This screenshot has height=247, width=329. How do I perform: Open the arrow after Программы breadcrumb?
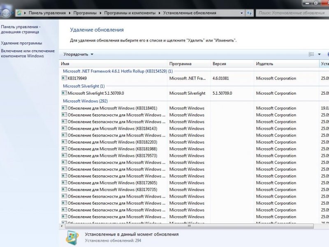coord(100,13)
